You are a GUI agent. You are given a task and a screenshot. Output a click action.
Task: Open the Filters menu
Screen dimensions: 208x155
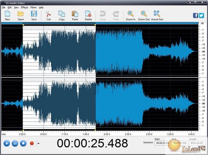pos(34,8)
